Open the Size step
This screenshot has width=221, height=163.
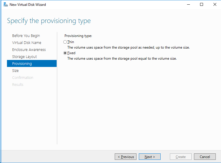(x=15, y=71)
